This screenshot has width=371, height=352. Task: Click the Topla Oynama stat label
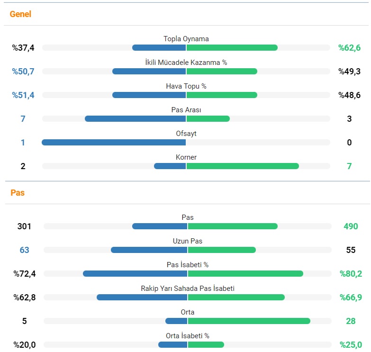(x=186, y=39)
